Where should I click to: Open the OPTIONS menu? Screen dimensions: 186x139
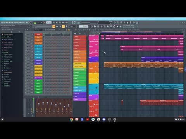tap(19, 22)
